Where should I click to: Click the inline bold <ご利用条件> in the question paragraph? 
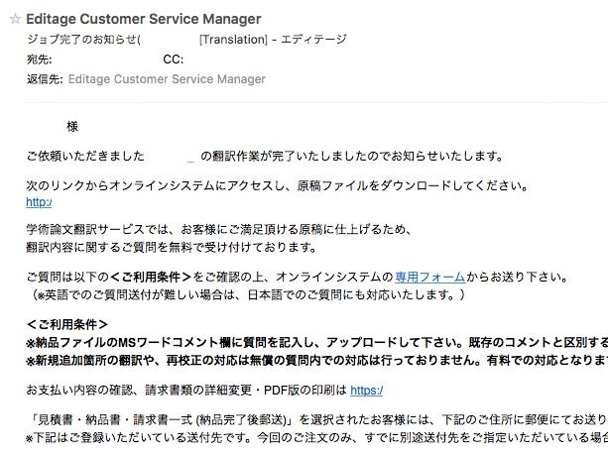click(151, 277)
